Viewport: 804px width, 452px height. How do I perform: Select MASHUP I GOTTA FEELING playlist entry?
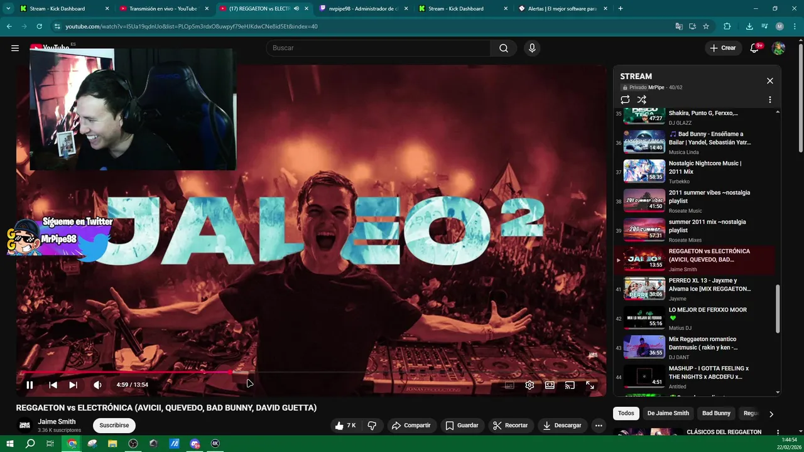pyautogui.click(x=694, y=377)
